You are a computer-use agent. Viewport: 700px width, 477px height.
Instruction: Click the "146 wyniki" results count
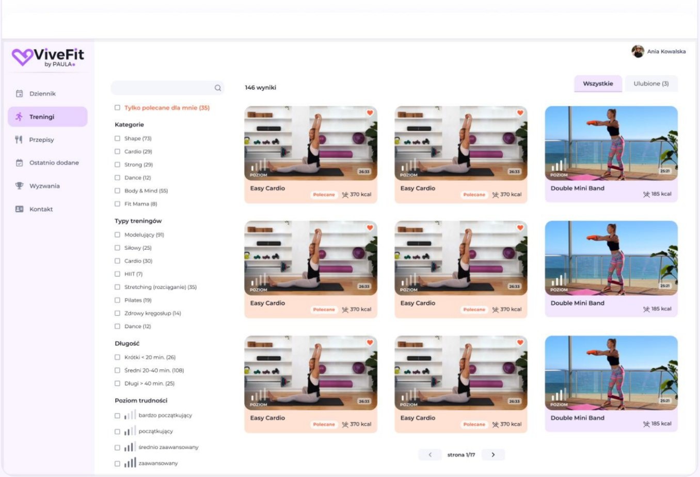pyautogui.click(x=261, y=88)
